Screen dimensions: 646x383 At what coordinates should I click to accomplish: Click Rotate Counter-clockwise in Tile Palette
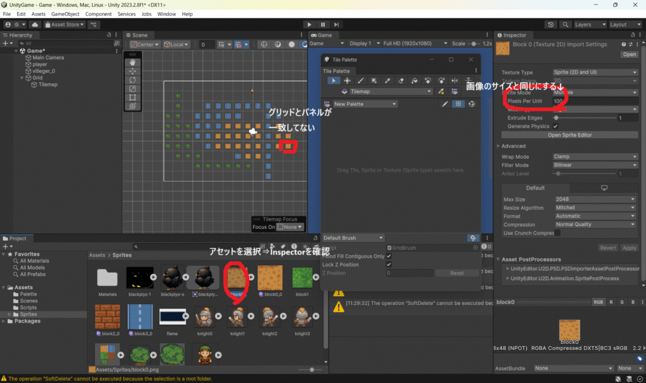tap(428, 81)
